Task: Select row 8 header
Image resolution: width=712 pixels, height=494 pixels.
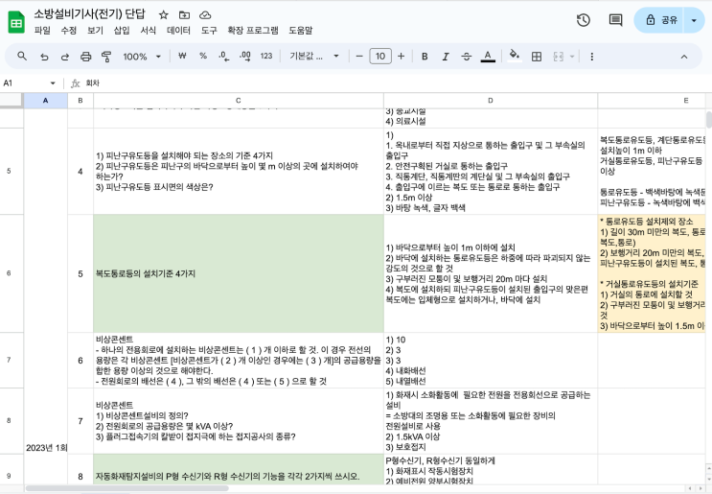Action: point(9,420)
